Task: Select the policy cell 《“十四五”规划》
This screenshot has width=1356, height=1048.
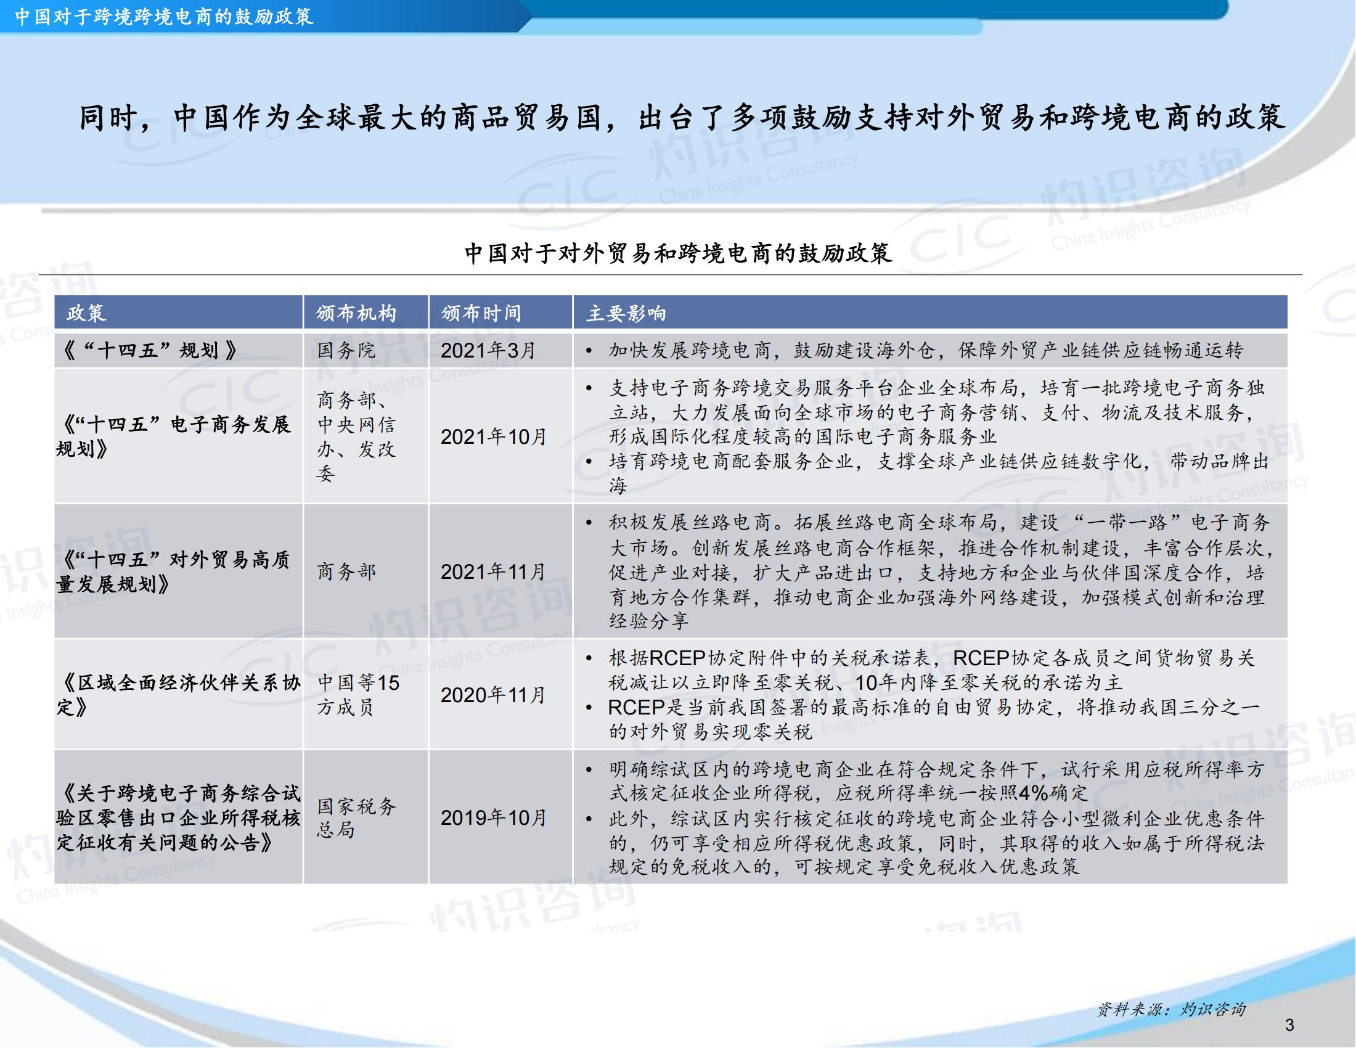Action: click(179, 351)
